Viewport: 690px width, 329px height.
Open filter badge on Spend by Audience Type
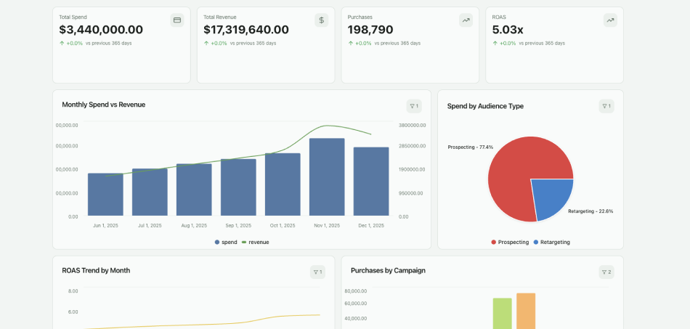click(x=606, y=106)
